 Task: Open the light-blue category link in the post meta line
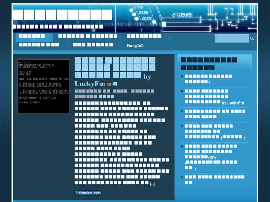click(106, 96)
